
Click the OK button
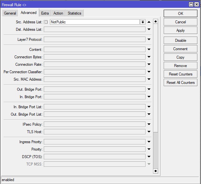click(x=180, y=14)
